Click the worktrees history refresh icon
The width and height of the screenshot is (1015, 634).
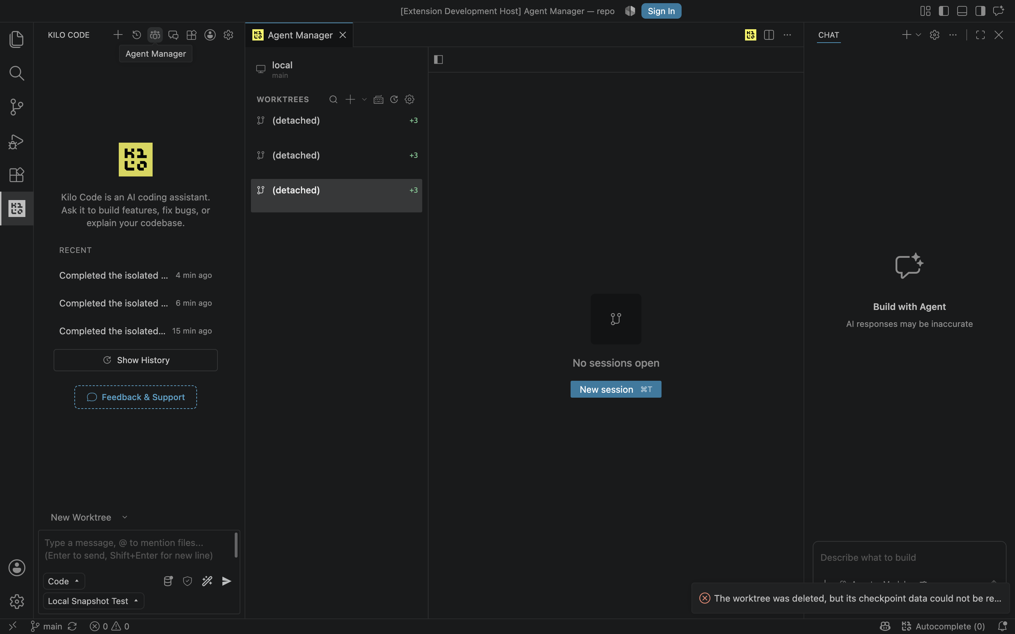click(394, 99)
